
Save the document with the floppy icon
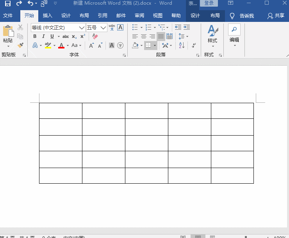pyautogui.click(x=7, y=3)
